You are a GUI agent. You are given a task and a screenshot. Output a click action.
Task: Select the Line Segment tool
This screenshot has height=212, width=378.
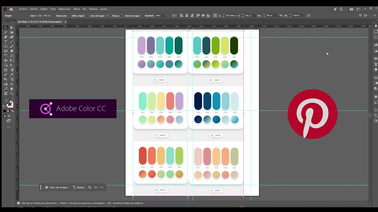point(12,42)
